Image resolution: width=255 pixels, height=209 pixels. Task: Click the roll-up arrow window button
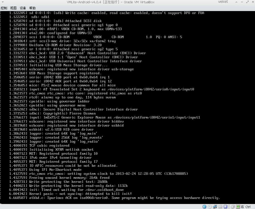(236, 2)
